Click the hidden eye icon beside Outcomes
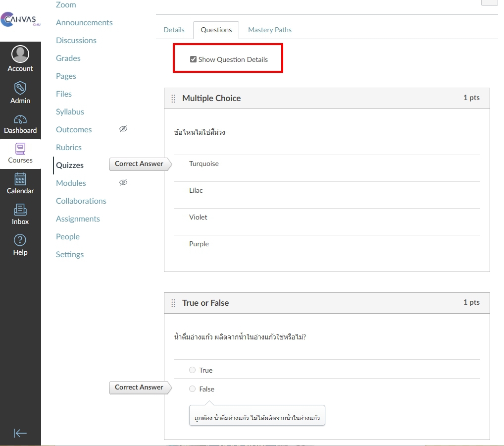 point(123,129)
